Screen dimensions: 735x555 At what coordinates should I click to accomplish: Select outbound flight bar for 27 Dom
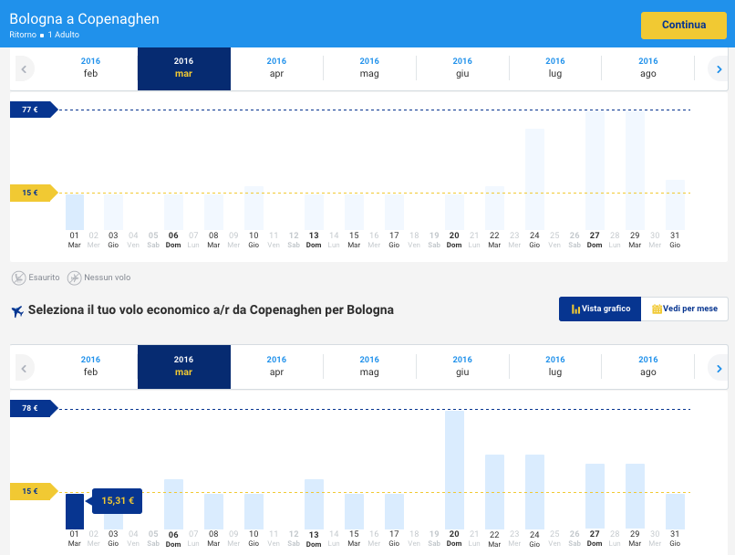(x=595, y=170)
